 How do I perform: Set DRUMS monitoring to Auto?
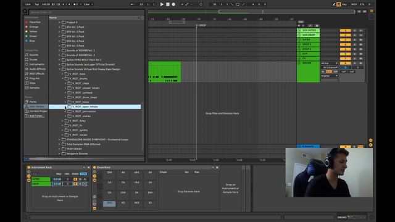click(329, 72)
